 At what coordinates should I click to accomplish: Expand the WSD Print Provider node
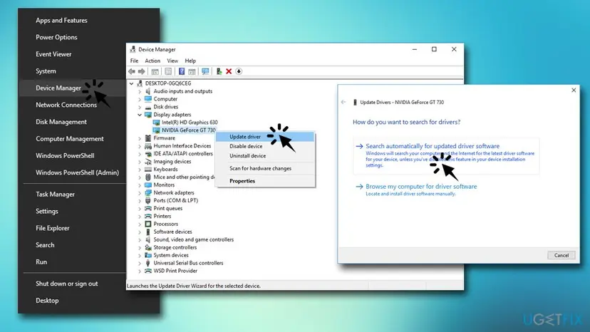(x=140, y=271)
